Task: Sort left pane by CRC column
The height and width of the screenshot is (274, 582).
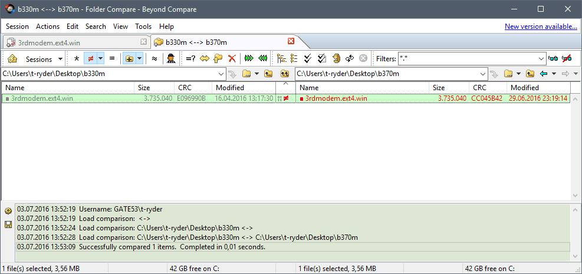Action: (193, 88)
